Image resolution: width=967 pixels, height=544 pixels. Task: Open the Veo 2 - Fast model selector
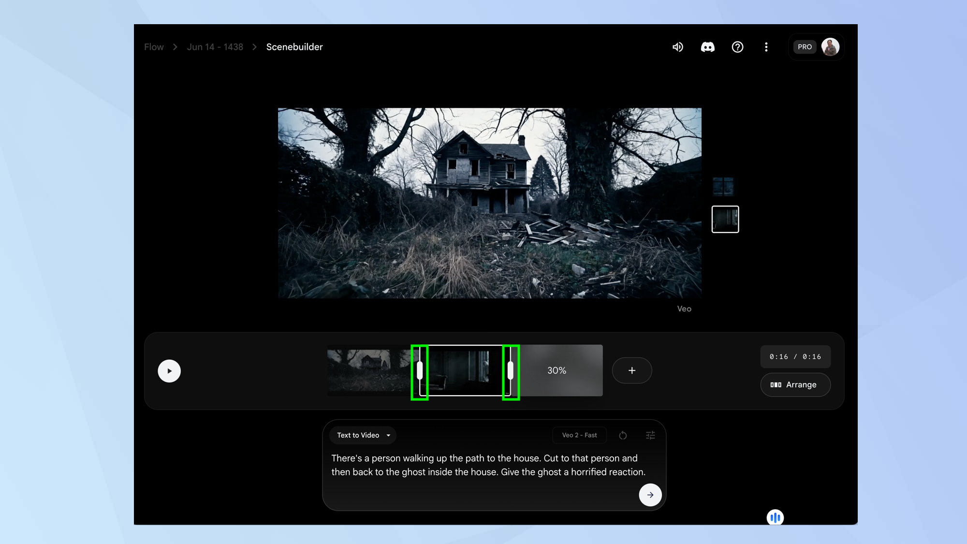[579, 435]
